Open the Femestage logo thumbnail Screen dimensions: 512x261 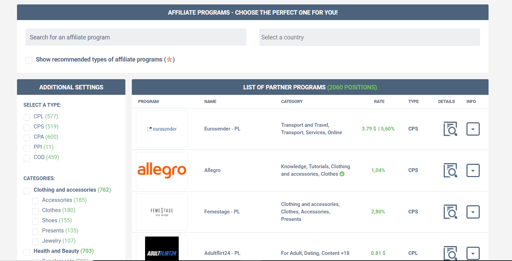tap(162, 212)
